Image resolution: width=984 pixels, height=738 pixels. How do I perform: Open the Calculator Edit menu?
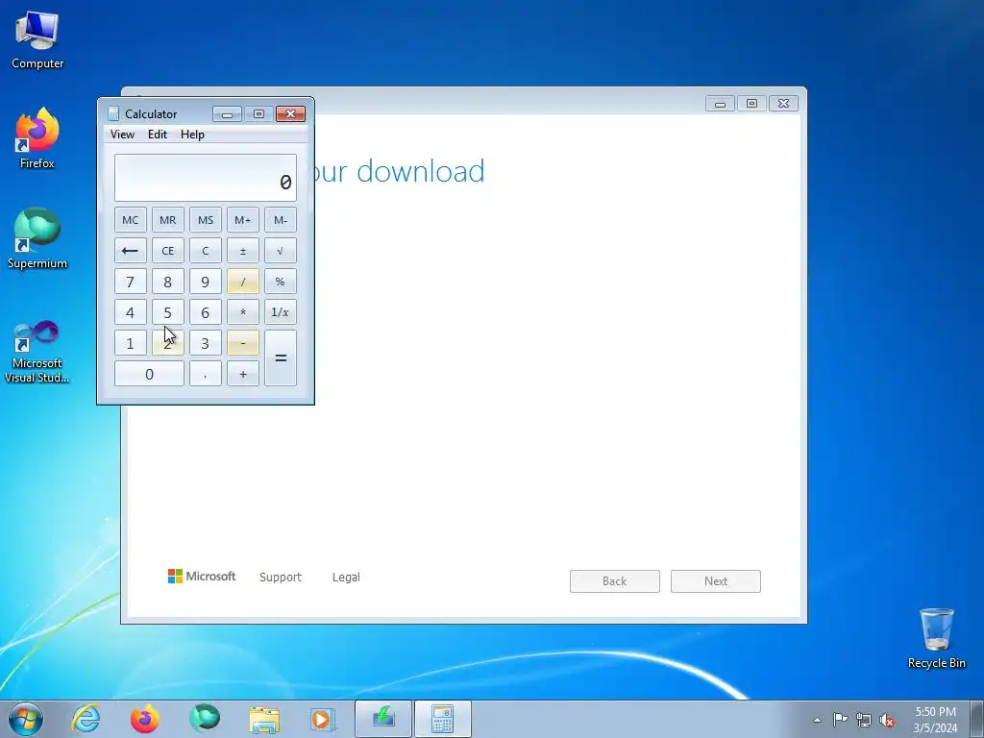(x=158, y=135)
